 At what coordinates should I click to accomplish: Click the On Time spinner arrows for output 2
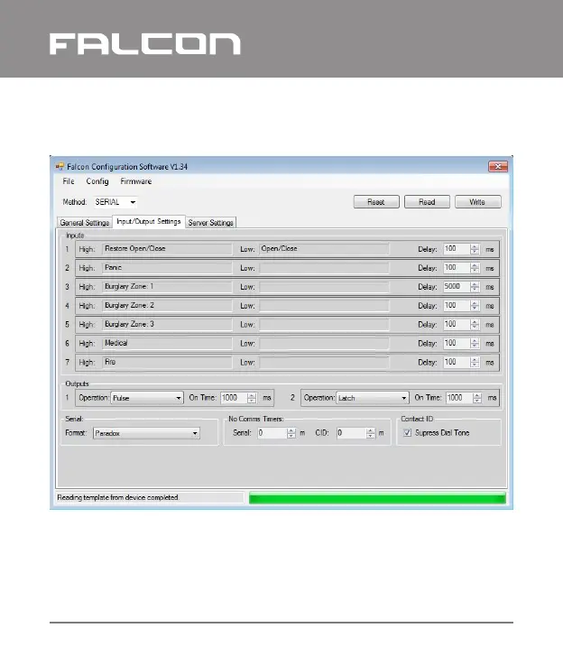477,398
